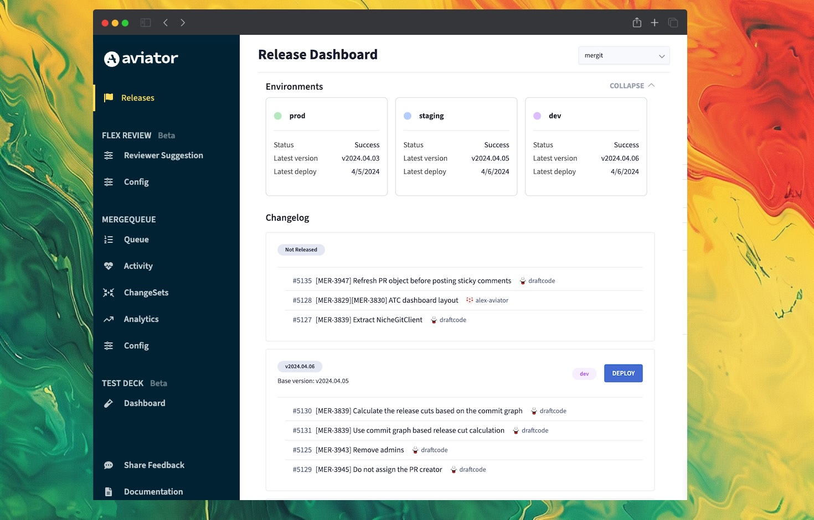Click the Reviewer Suggestion sliders icon
814x520 pixels.
click(109, 155)
